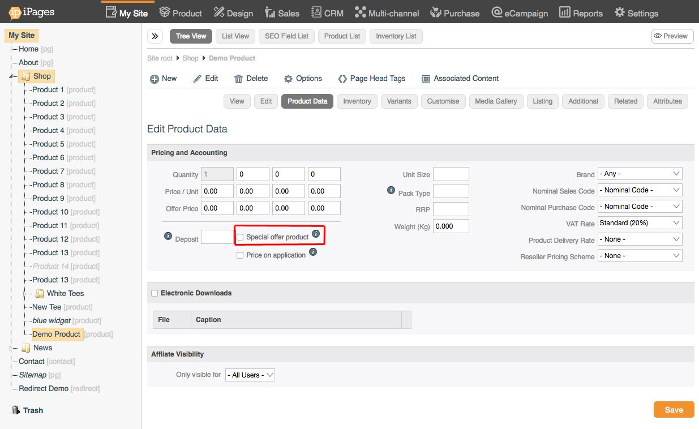Switch to the Variants tab
The height and width of the screenshot is (429, 699).
tap(399, 101)
